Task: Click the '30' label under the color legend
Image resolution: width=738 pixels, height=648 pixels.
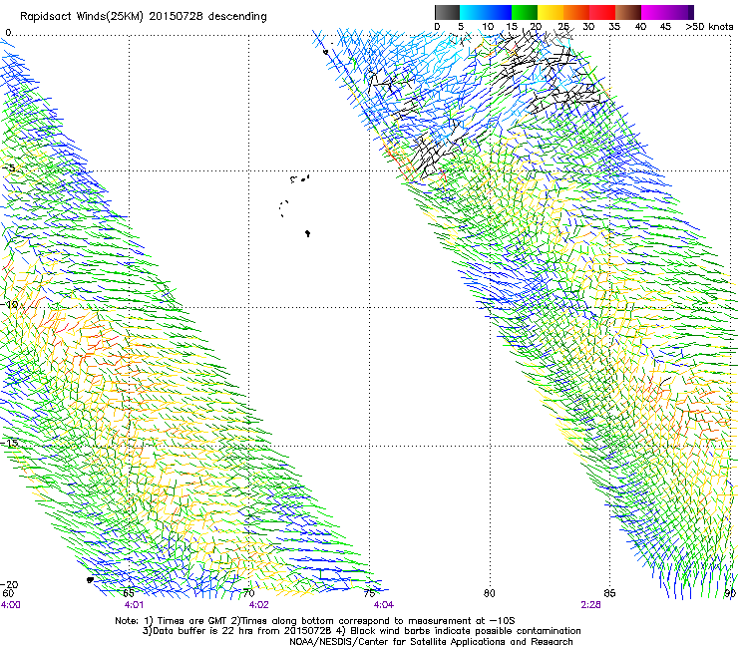Action: point(588,27)
